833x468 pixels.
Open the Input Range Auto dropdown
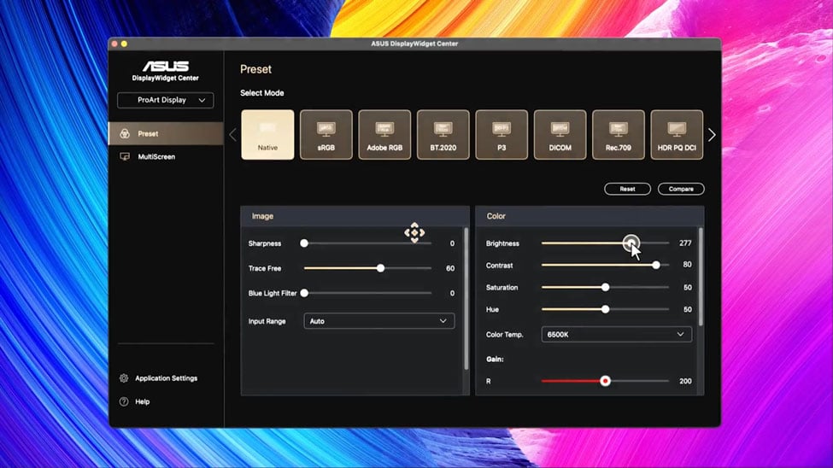[x=378, y=321]
